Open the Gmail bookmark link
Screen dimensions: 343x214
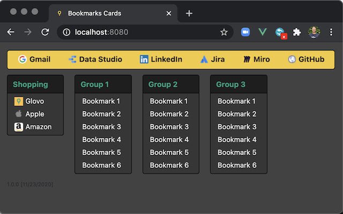(34, 59)
